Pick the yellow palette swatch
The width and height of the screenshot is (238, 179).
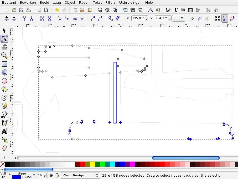(x=92, y=164)
